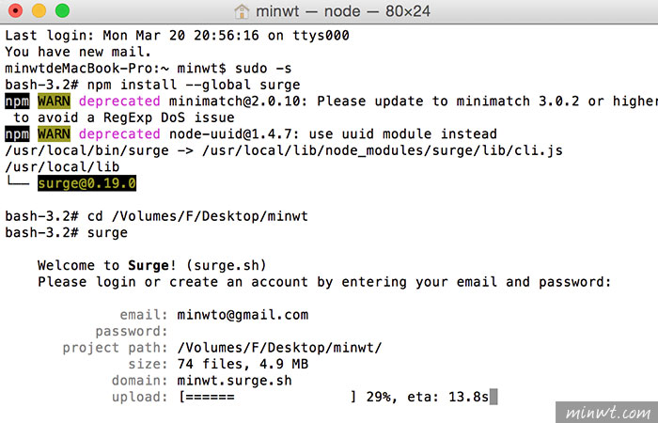The image size is (658, 423).
Task: Click the highlighted surge@0.19.0 package label
Action: coord(86,183)
